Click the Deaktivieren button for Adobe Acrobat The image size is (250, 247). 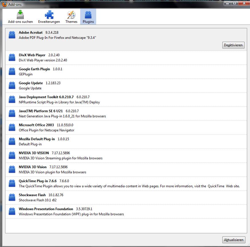point(233,45)
